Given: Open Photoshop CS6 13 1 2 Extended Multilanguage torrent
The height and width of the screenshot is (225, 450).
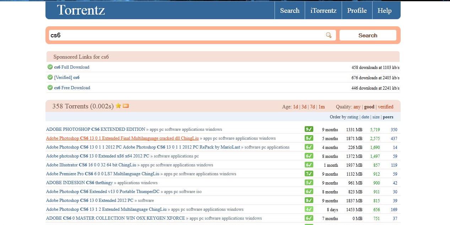Looking at the screenshot, I should [106, 209].
